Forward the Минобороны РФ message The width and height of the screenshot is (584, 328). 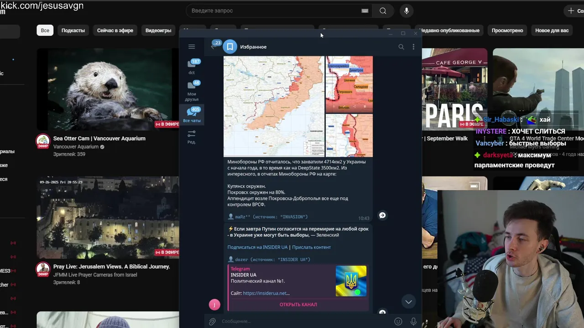pos(382,215)
